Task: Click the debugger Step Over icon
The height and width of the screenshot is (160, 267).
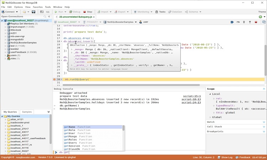Action: (238, 22)
